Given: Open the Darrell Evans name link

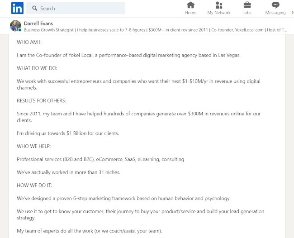Looking at the screenshot, I should click(38, 24).
